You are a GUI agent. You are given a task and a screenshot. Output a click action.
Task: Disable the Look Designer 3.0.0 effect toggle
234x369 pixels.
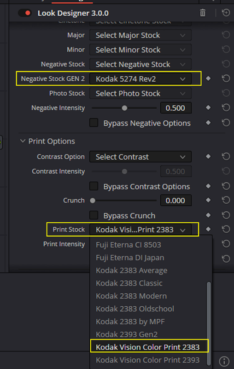click(25, 13)
